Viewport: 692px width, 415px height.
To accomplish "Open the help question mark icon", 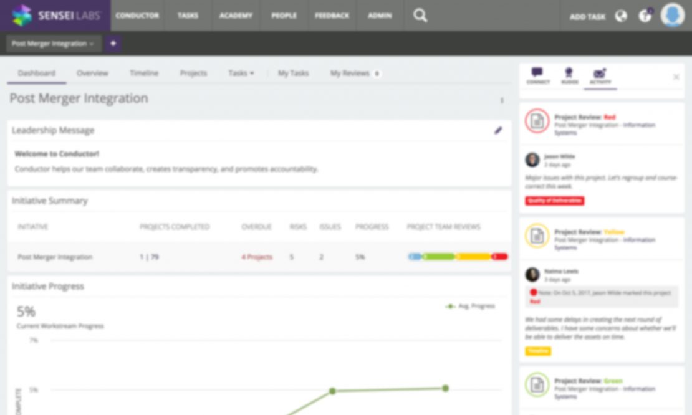I will point(645,16).
